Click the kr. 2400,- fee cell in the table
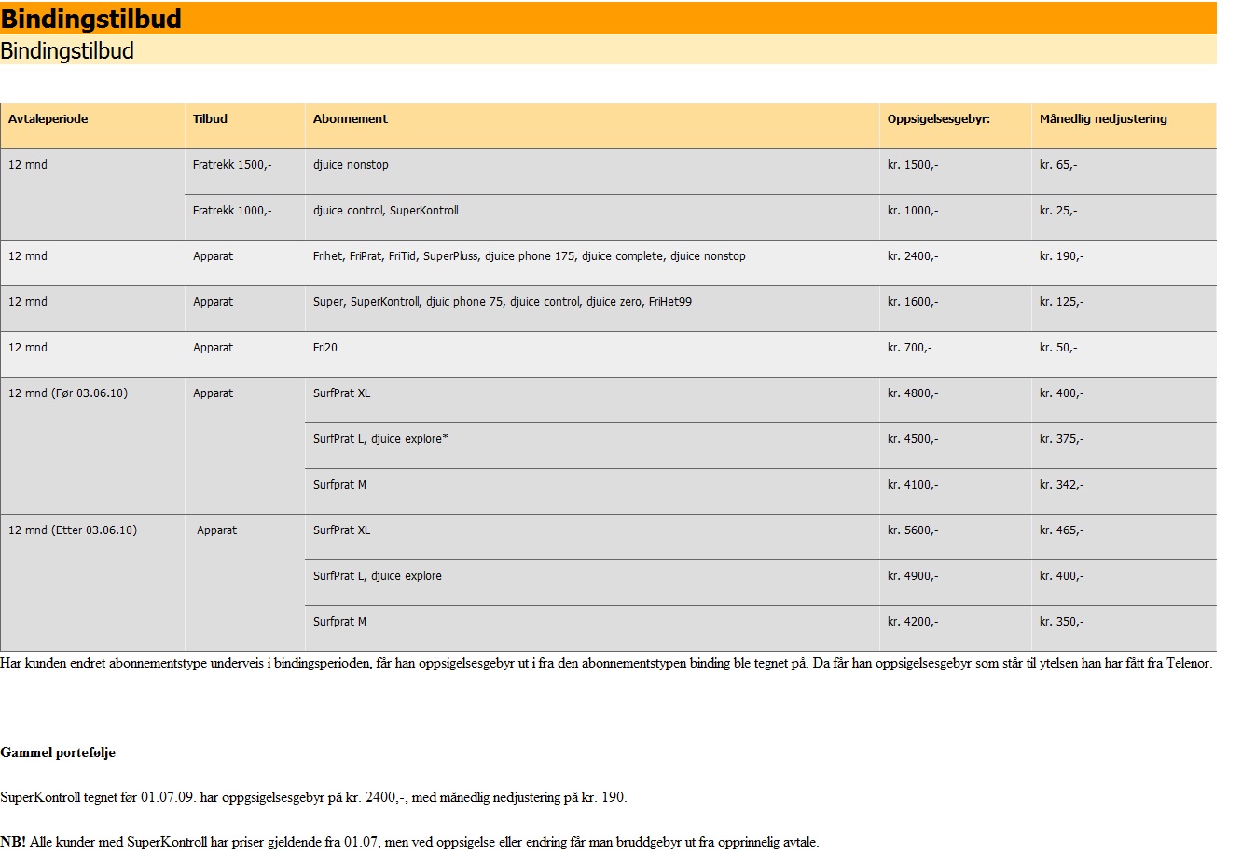1242x868 pixels. coord(955,263)
